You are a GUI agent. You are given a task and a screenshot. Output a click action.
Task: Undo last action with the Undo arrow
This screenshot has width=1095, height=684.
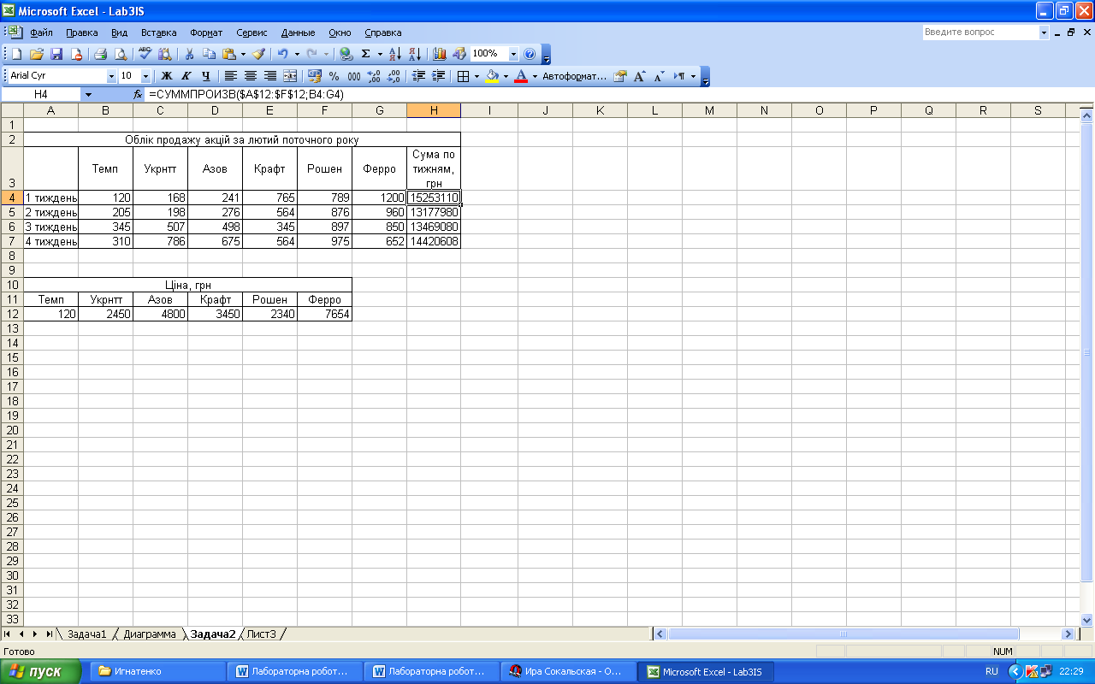pos(282,54)
